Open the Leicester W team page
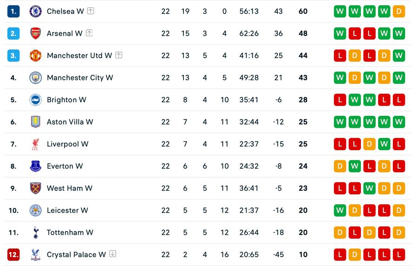The width and height of the screenshot is (418, 266). point(67,211)
